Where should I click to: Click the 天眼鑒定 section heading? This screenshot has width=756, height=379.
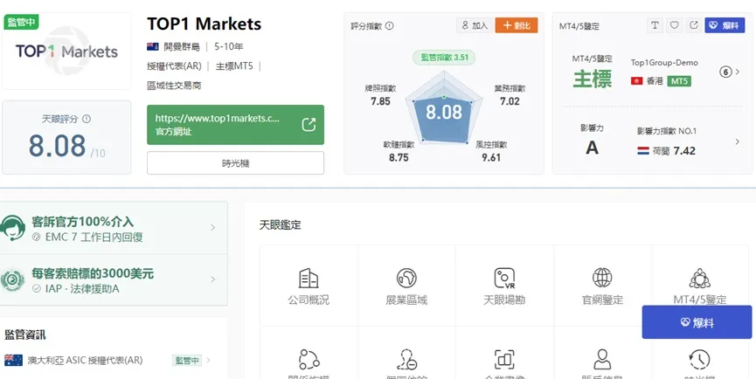(281, 224)
